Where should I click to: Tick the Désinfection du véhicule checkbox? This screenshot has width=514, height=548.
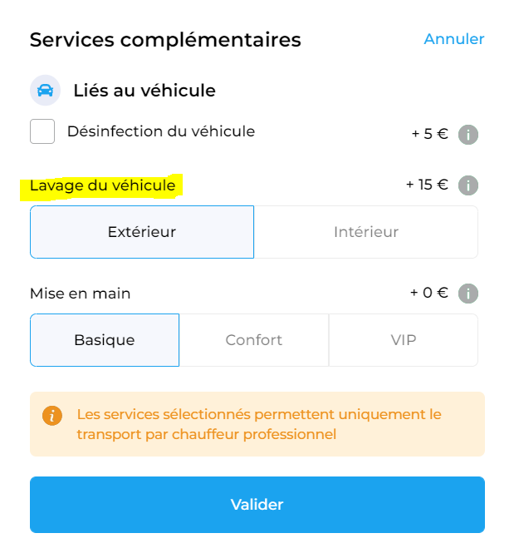(x=42, y=131)
